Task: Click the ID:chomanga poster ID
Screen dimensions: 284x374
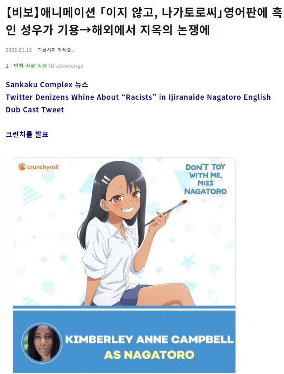Action: click(x=66, y=66)
